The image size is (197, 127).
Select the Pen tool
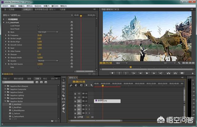coord(64,105)
